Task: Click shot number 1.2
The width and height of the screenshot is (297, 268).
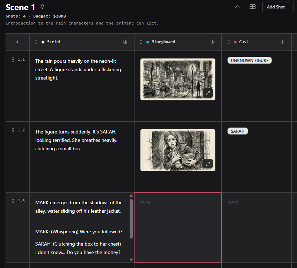Action: pyautogui.click(x=21, y=130)
